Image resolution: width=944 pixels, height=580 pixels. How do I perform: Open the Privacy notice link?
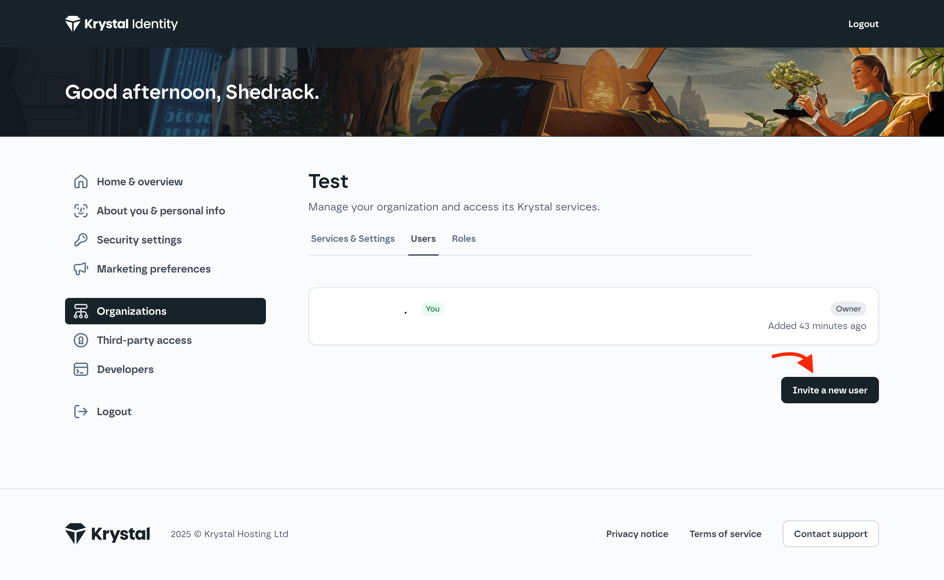[x=637, y=534]
